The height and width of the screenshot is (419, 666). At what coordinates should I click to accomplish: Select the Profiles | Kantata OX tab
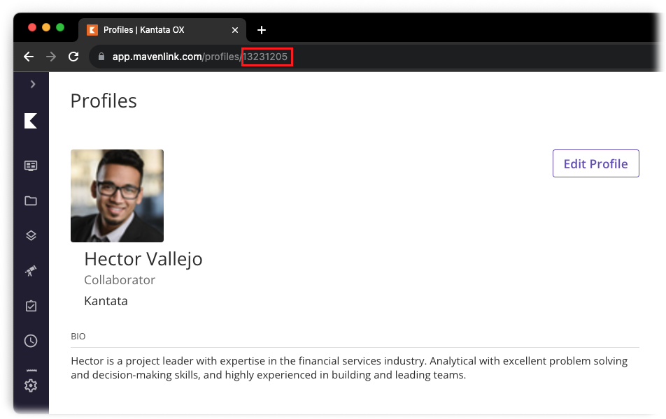click(162, 30)
